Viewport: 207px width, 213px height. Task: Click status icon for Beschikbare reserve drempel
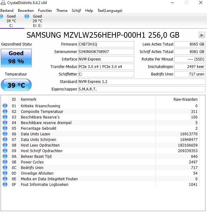click(5, 123)
